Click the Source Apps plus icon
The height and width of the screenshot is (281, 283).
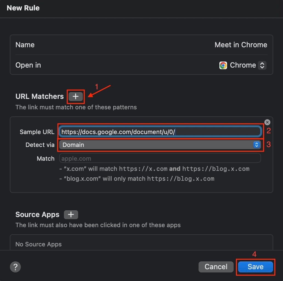point(71,215)
